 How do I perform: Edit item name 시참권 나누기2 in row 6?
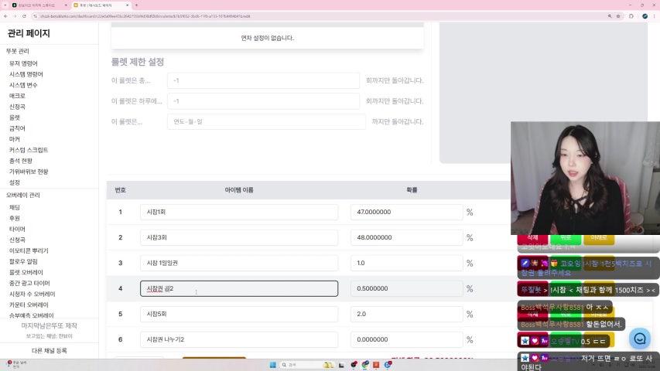pyautogui.click(x=239, y=339)
